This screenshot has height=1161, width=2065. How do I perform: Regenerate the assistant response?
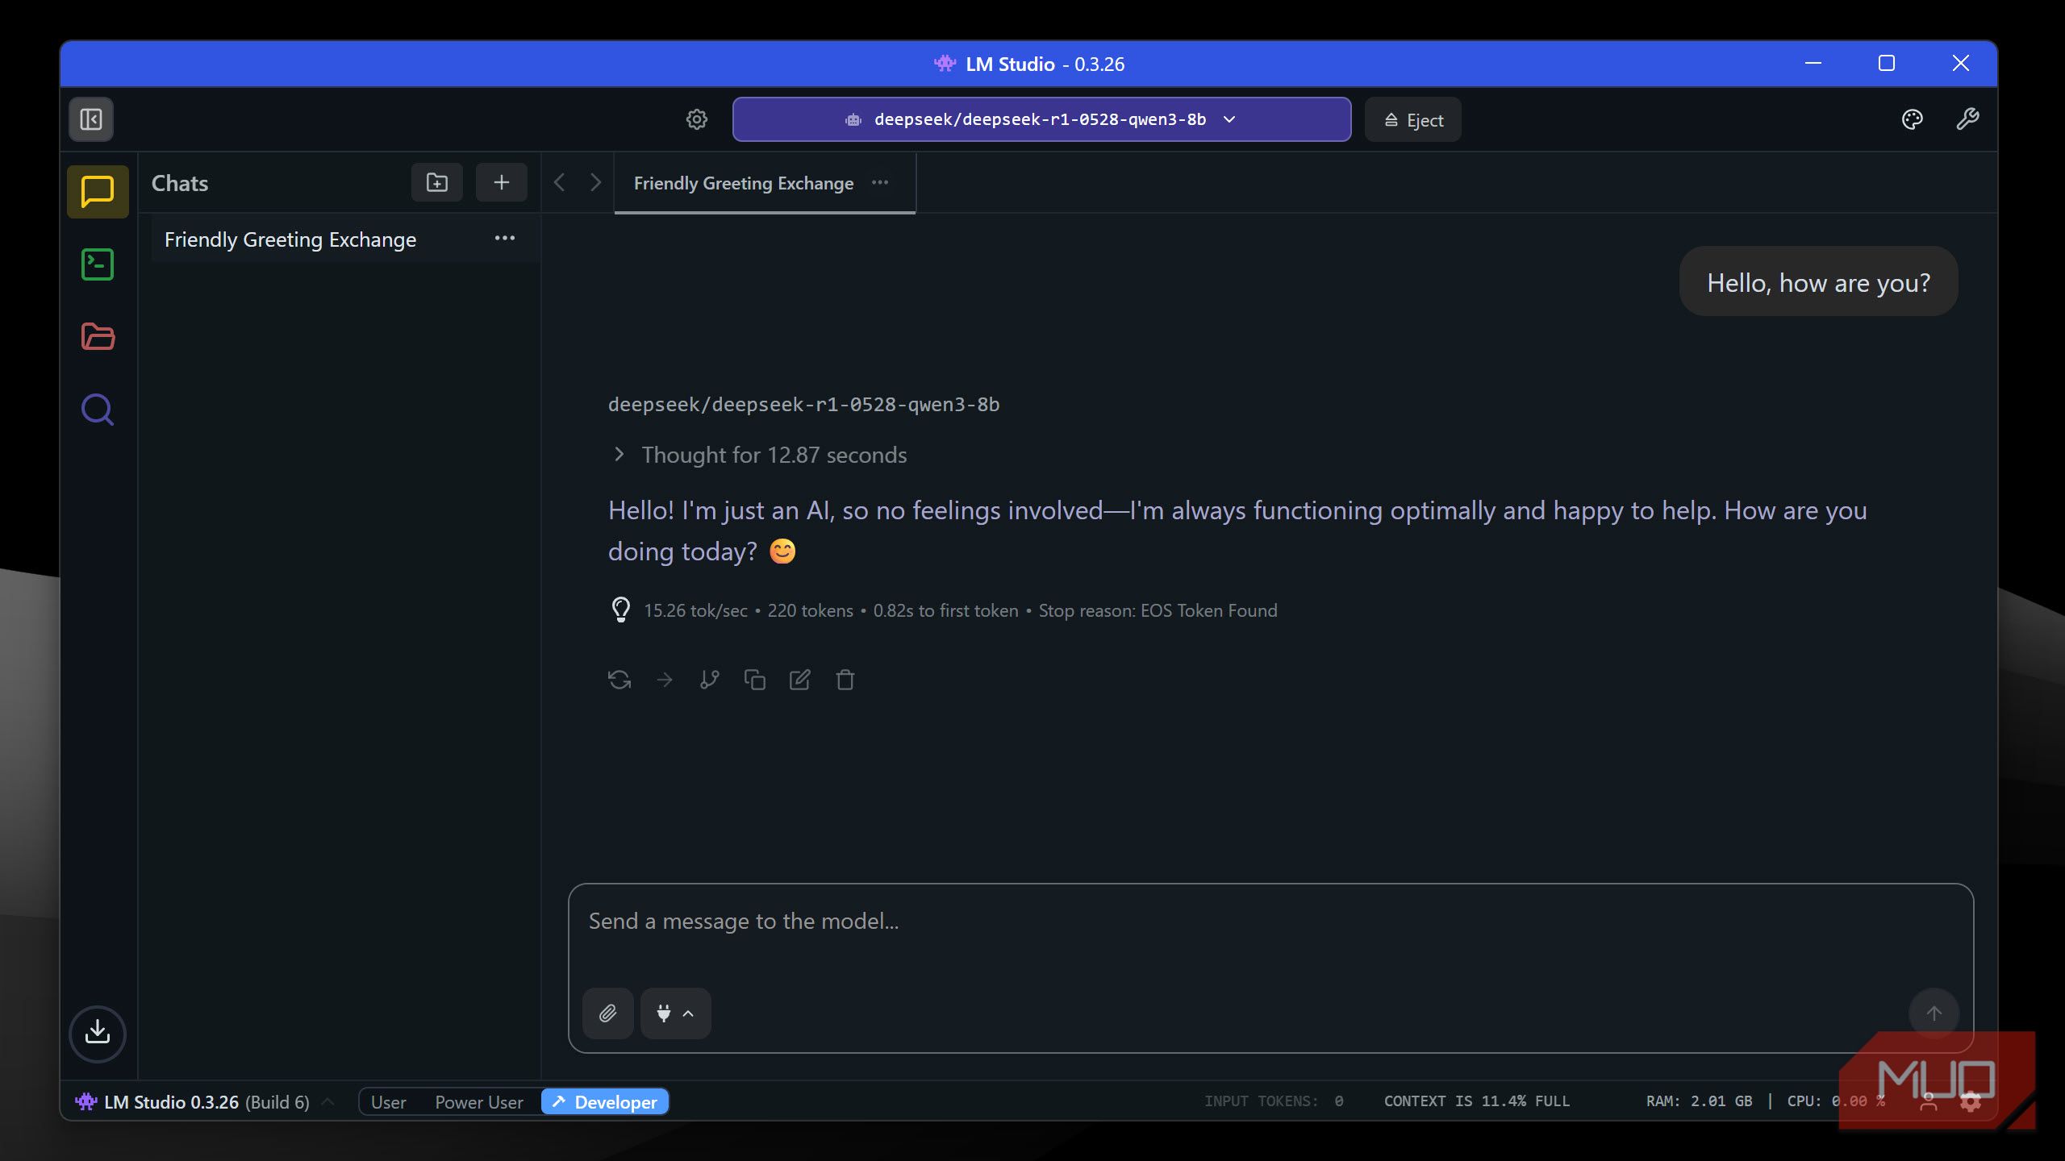pos(619,680)
